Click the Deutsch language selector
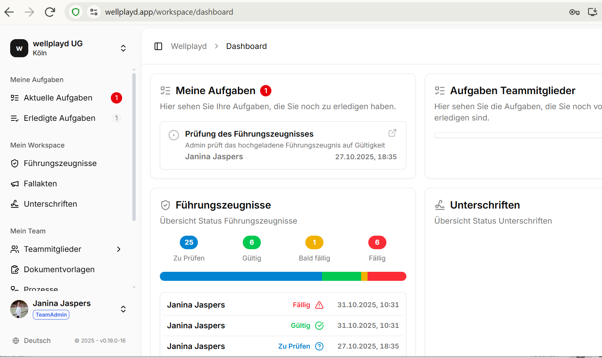 click(37, 341)
